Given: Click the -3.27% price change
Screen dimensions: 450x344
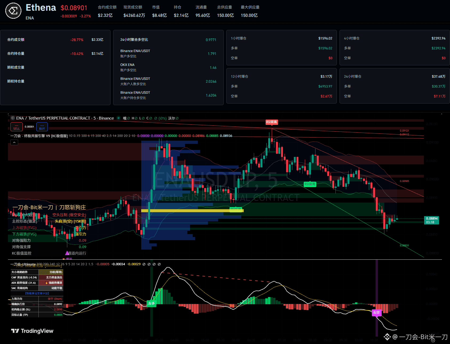Looking at the screenshot, I should [85, 16].
